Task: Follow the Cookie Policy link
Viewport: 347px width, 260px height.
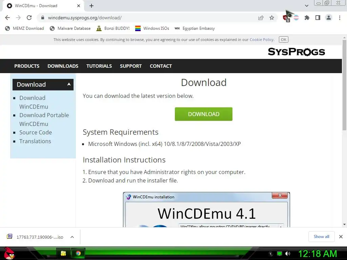Action: (x=262, y=40)
